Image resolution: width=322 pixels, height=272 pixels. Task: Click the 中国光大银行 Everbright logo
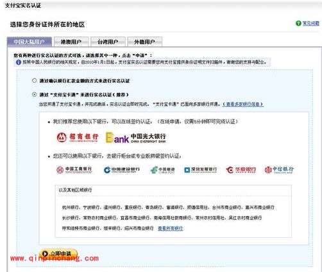pyautogui.click(x=136, y=138)
